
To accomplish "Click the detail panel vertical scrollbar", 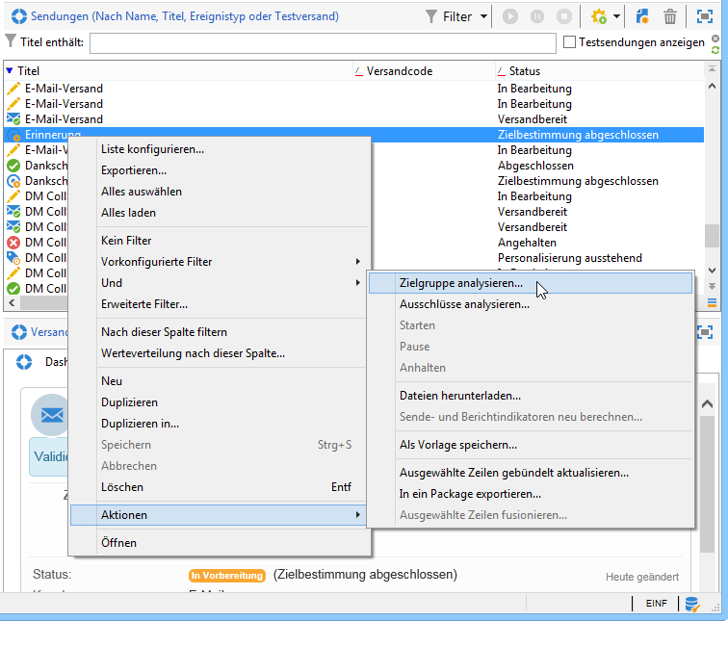I will click(x=707, y=484).
